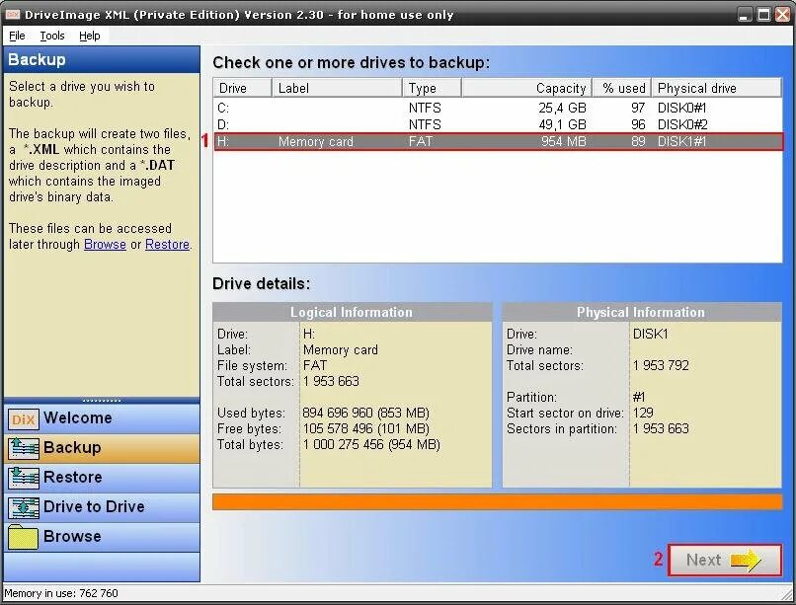Click the Next button label
Image resolution: width=796 pixels, height=605 pixels.
(703, 560)
